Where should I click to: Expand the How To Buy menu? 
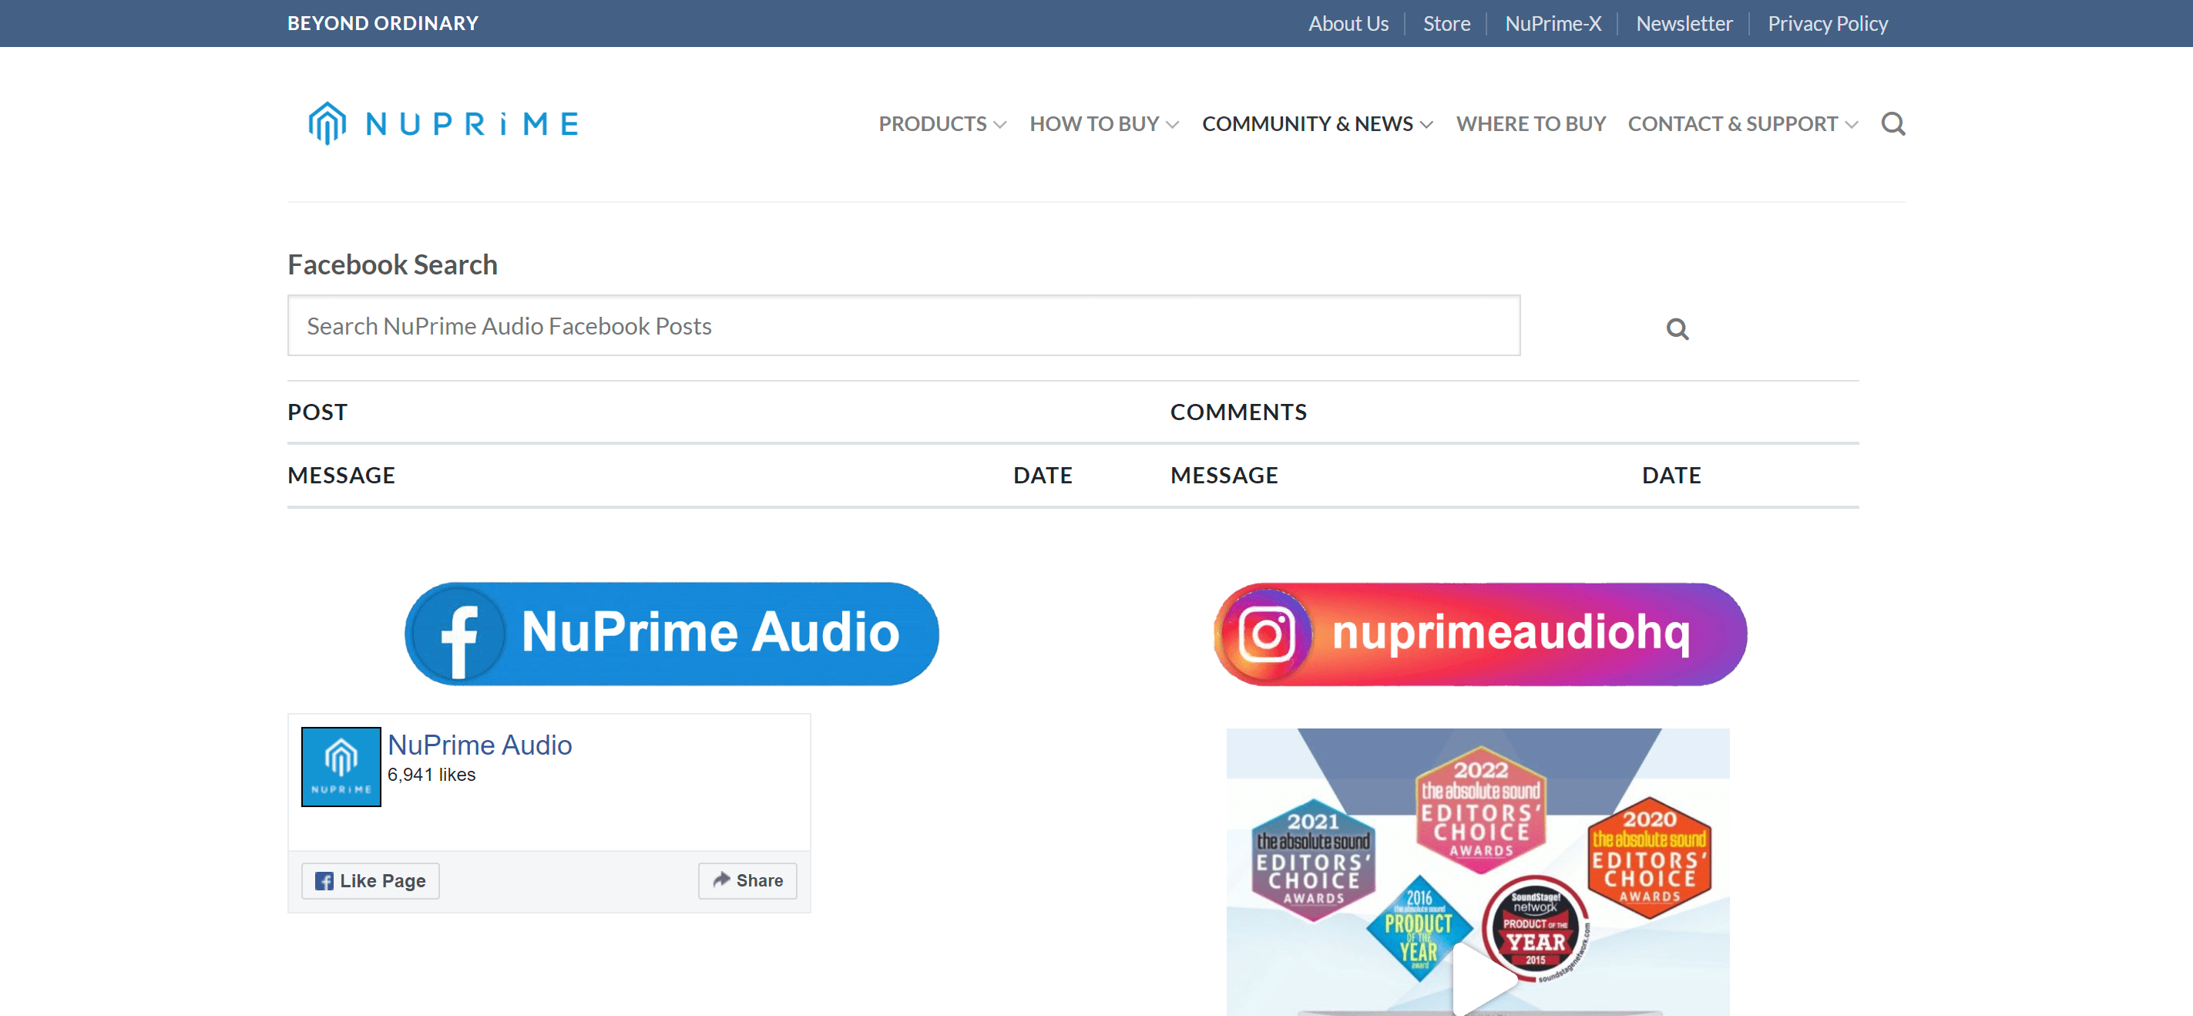(1104, 124)
